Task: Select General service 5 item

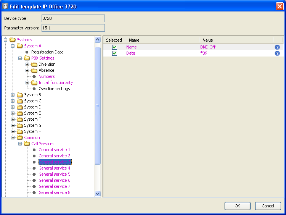Action: tap(55, 174)
